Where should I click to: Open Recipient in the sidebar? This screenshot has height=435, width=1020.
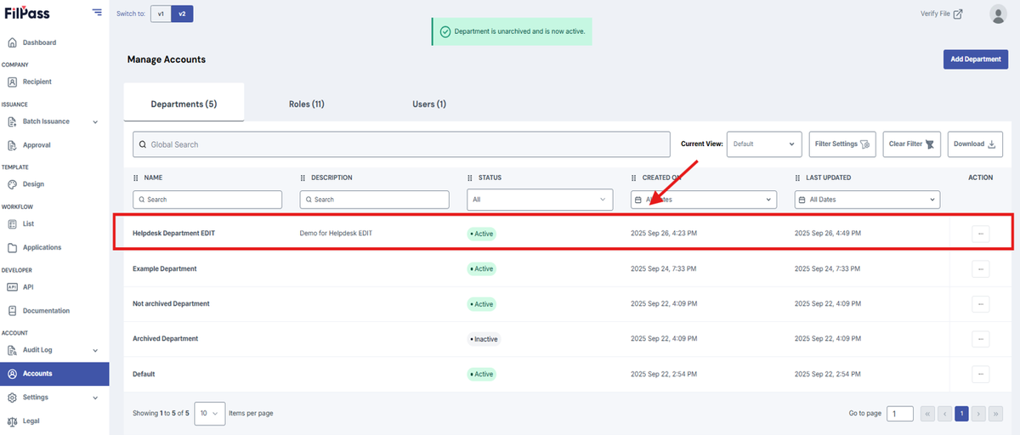(x=37, y=82)
